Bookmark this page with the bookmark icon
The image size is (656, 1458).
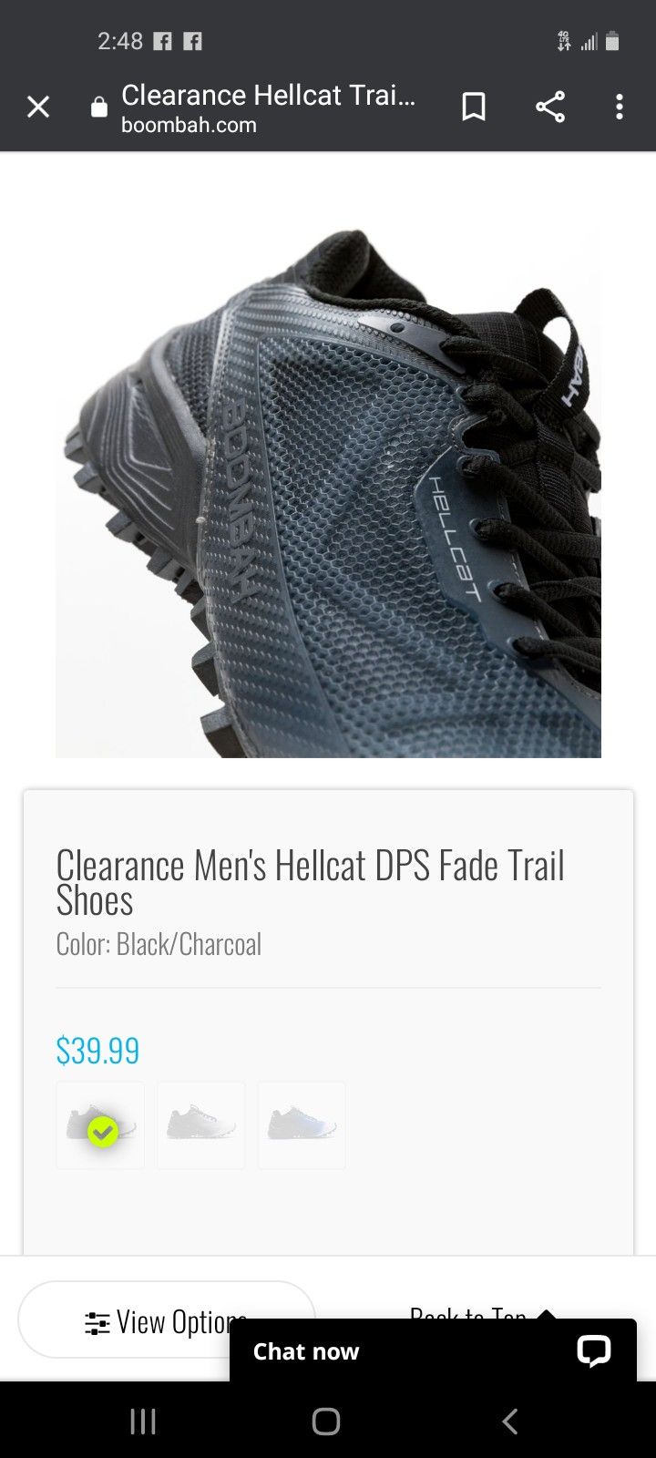[474, 107]
